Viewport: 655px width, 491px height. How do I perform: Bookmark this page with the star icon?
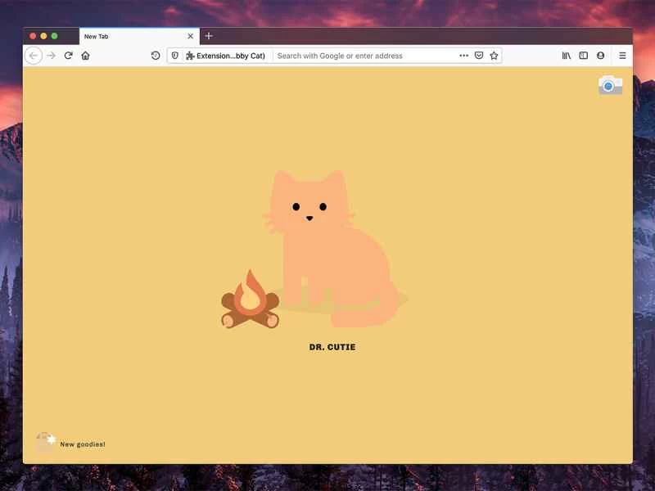(494, 56)
